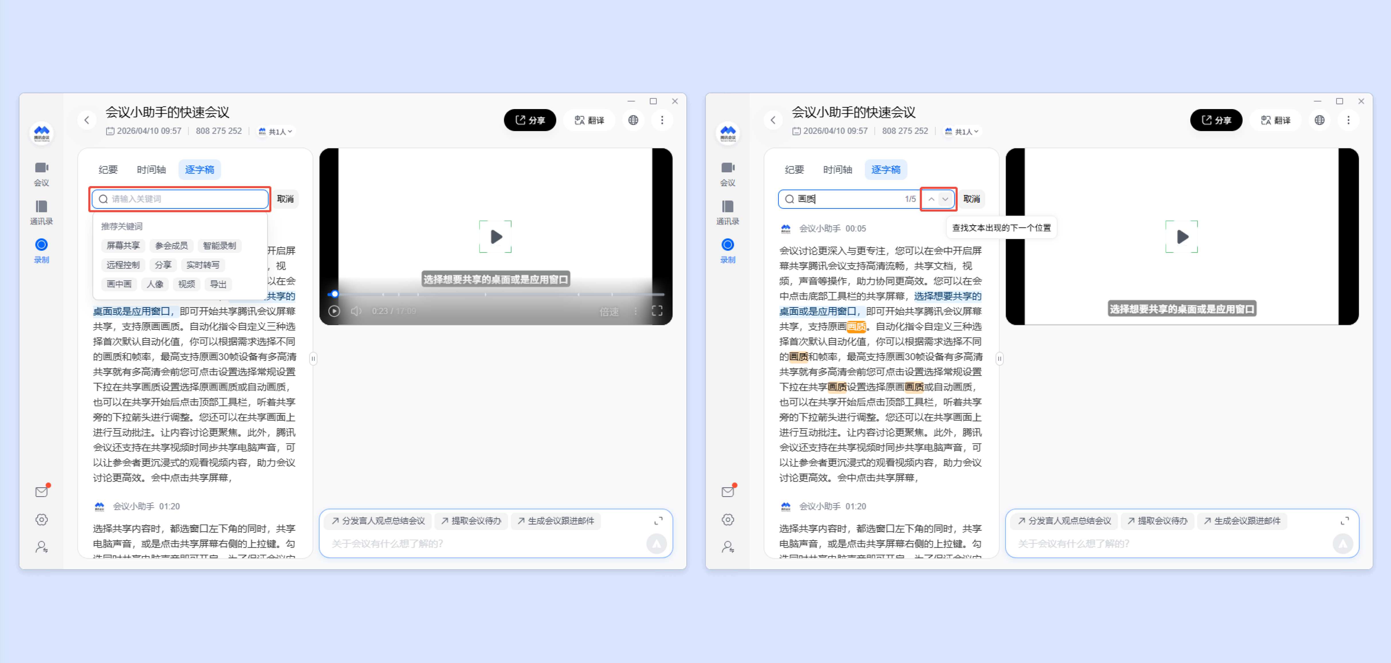
Task: Open more options in the video control bar
Action: [x=636, y=311]
